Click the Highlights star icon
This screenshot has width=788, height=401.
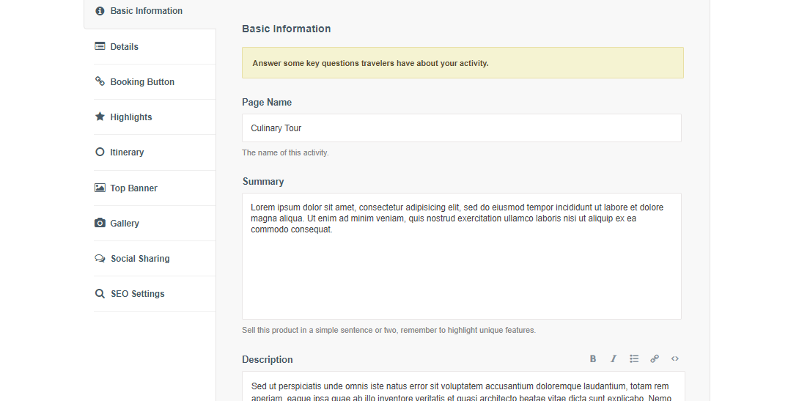point(100,117)
